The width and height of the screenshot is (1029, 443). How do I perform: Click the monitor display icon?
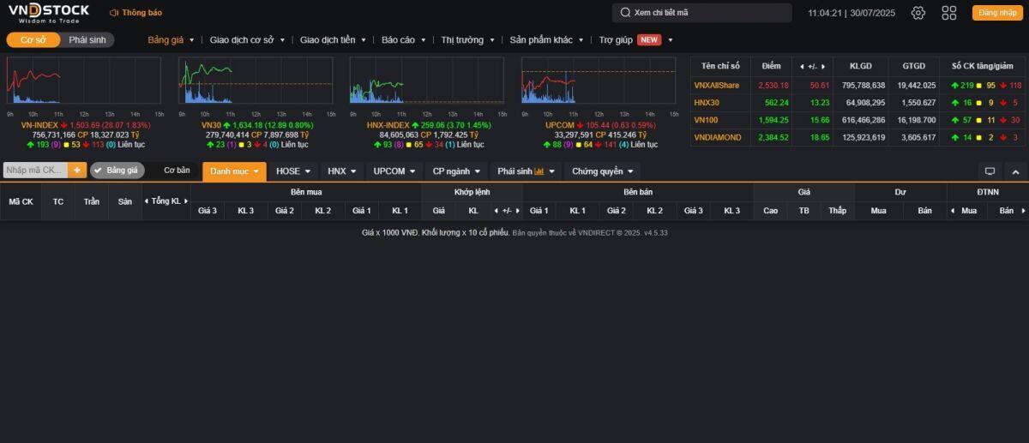pyautogui.click(x=990, y=171)
